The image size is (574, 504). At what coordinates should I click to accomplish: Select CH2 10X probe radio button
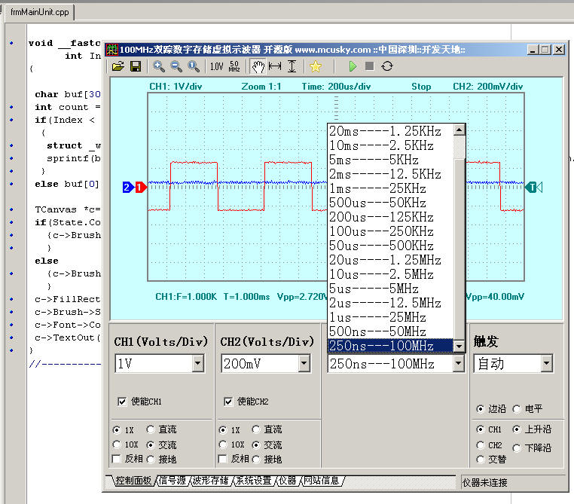pos(222,444)
